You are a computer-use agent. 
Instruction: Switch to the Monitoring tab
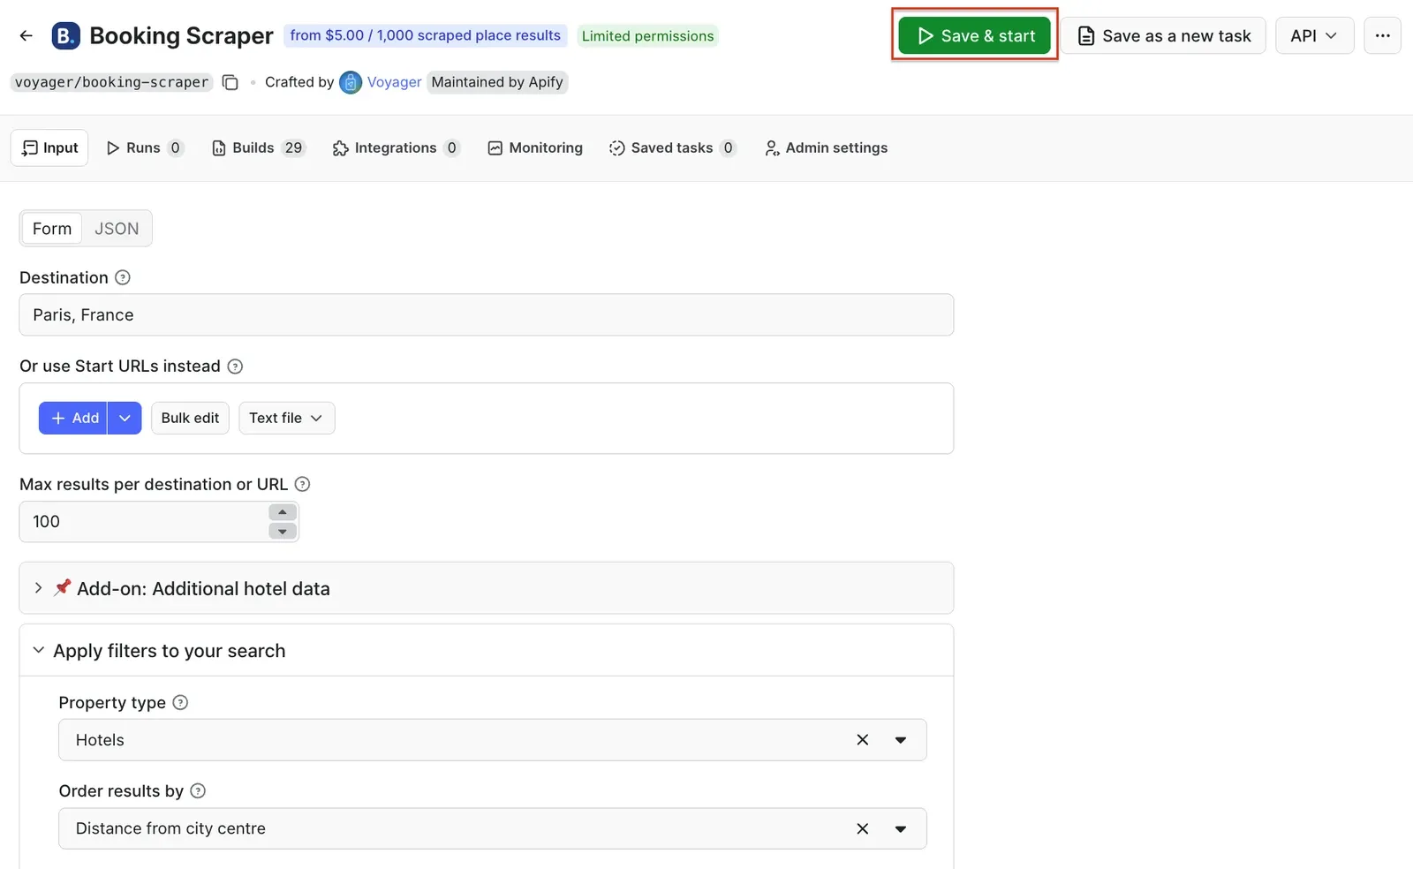tap(535, 147)
